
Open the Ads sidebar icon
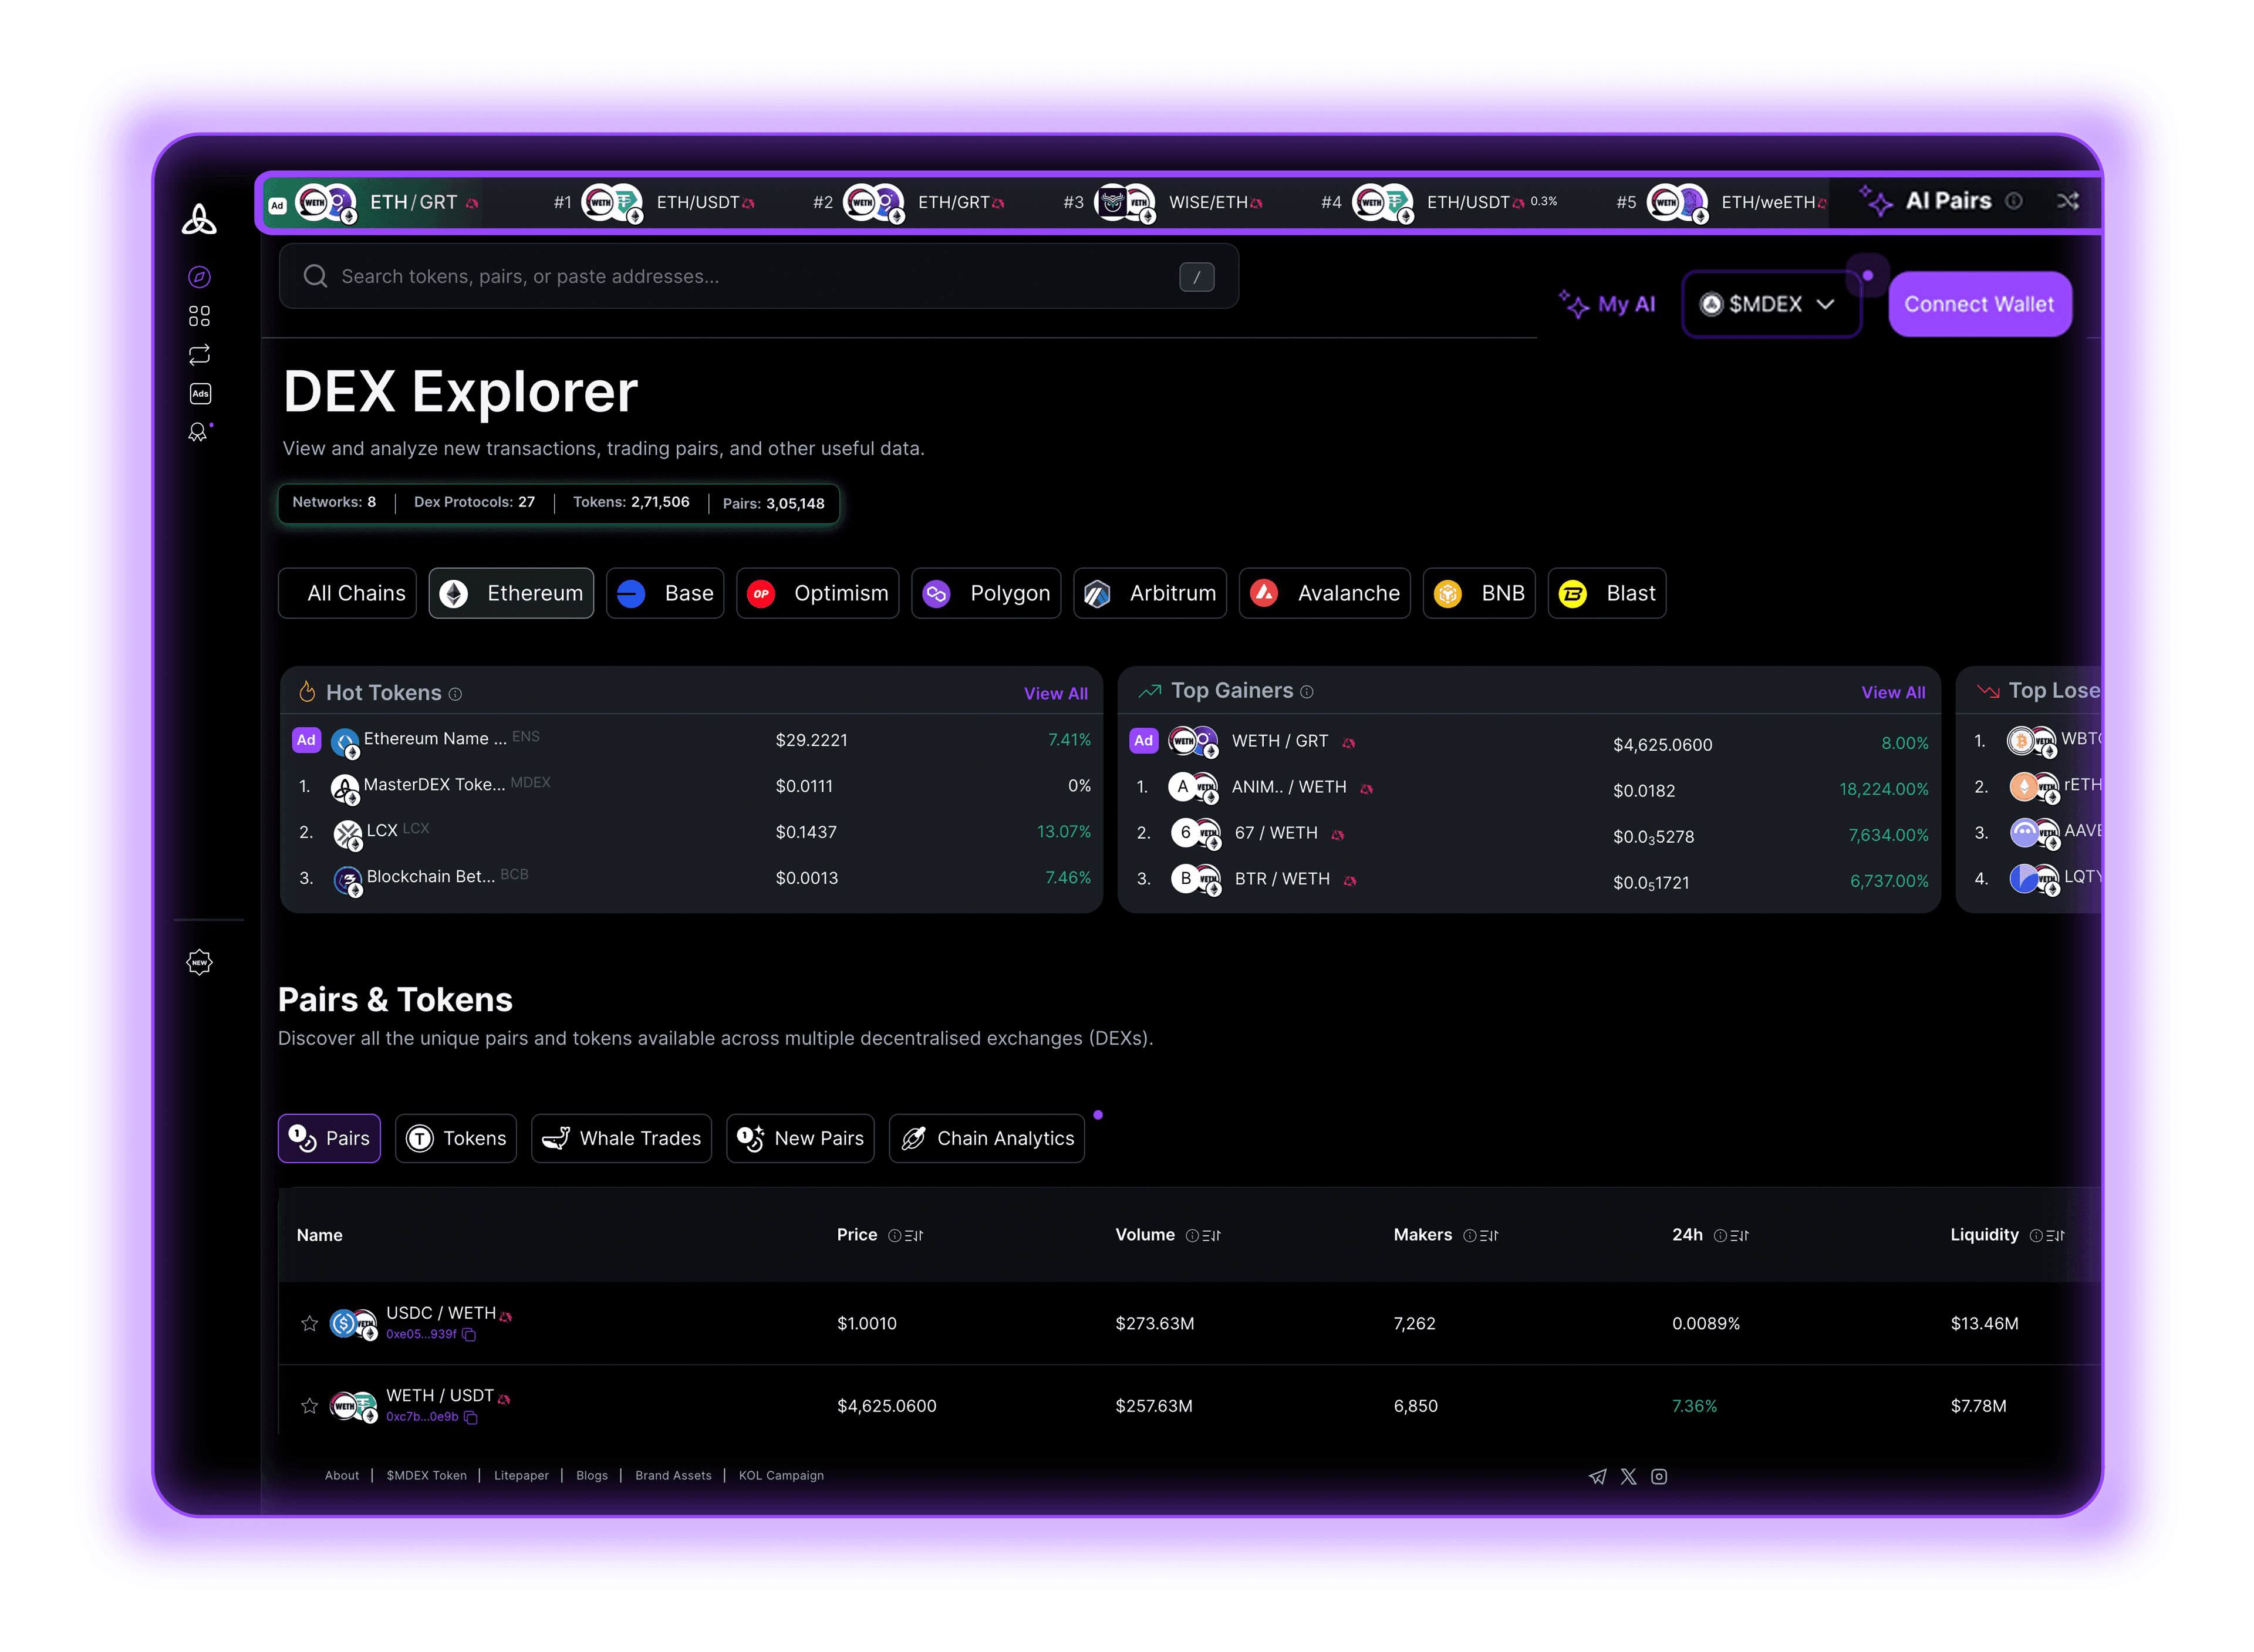[200, 394]
